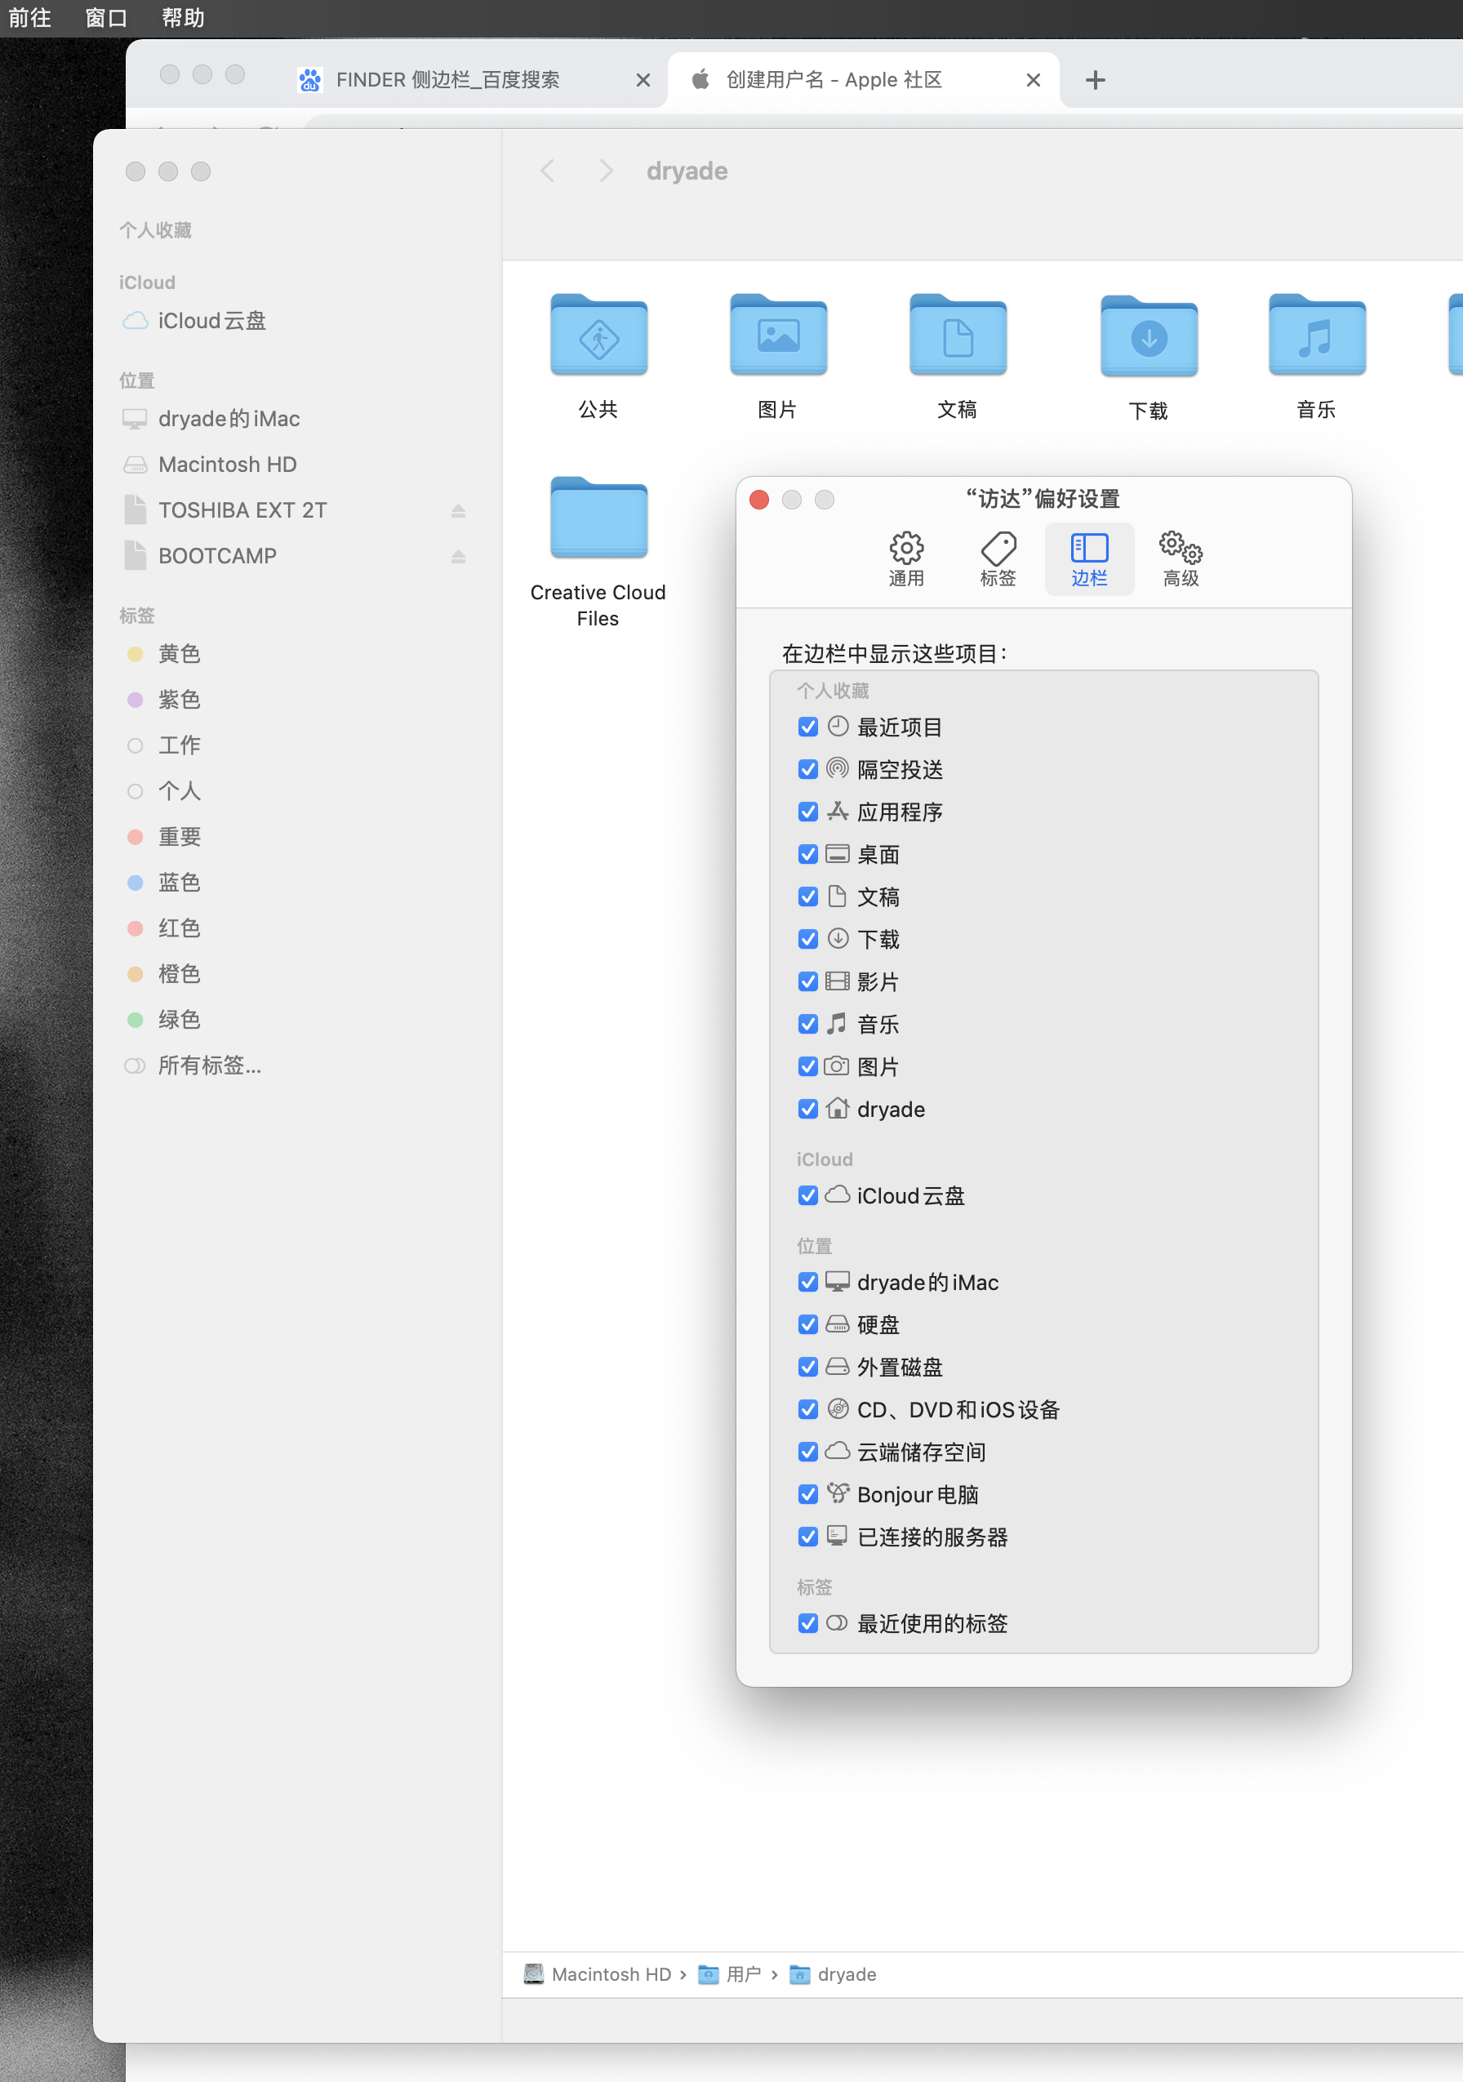Eject the TOSHIBA EXT 2T drive
The height and width of the screenshot is (2082, 1463).
click(459, 510)
